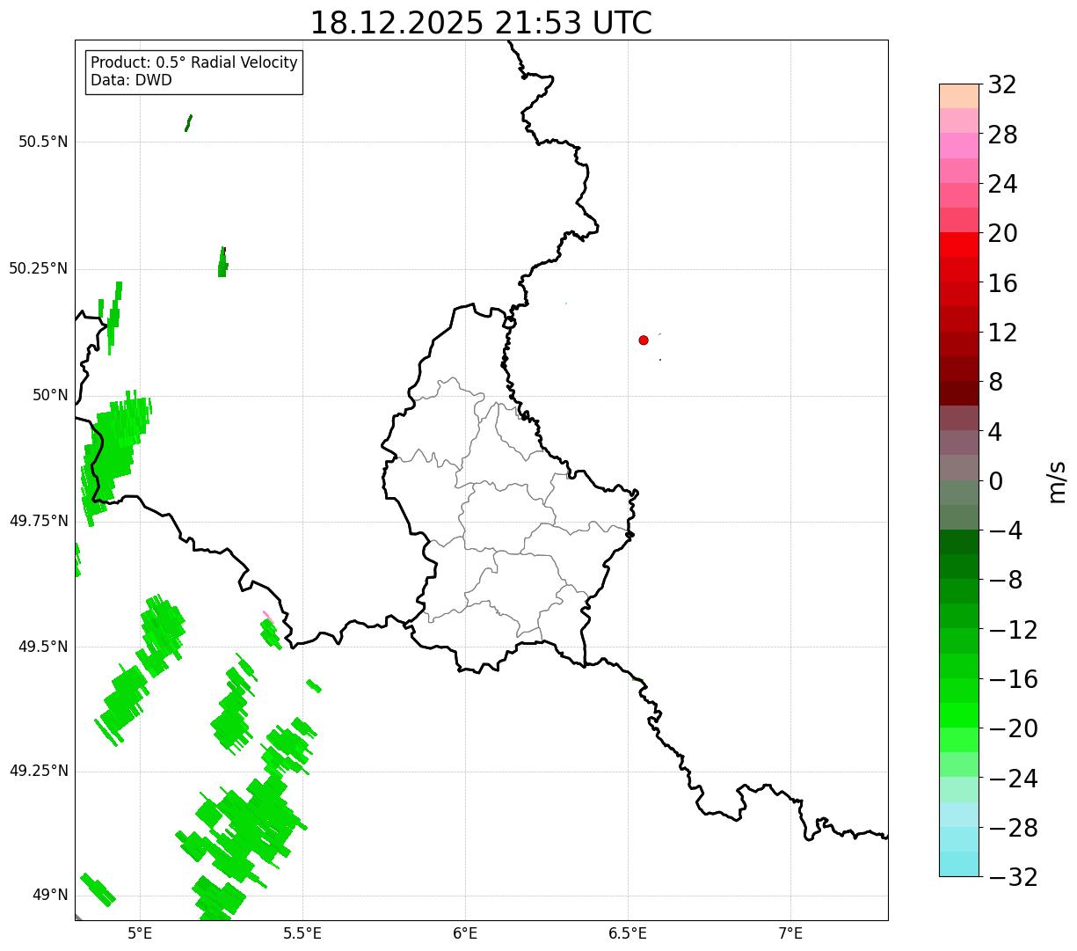The width and height of the screenshot is (1077, 951).
Task: Click the 49°N latitude label
Action: 50,895
